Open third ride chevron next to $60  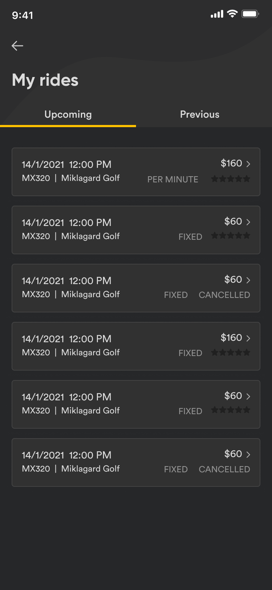(248, 280)
